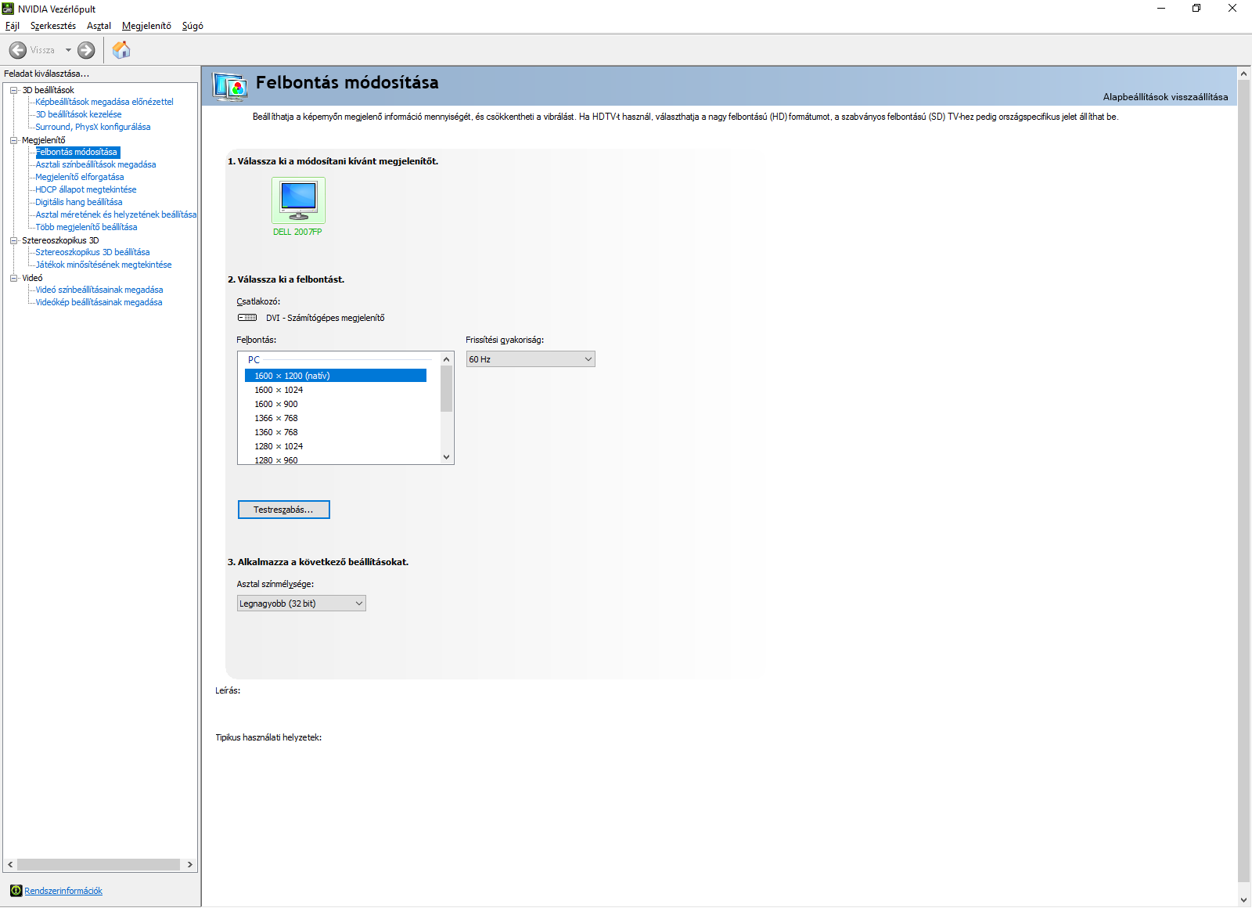Viewport: 1252px width, 908px height.
Task: Open Digitális hang beállítása
Action: (x=79, y=202)
